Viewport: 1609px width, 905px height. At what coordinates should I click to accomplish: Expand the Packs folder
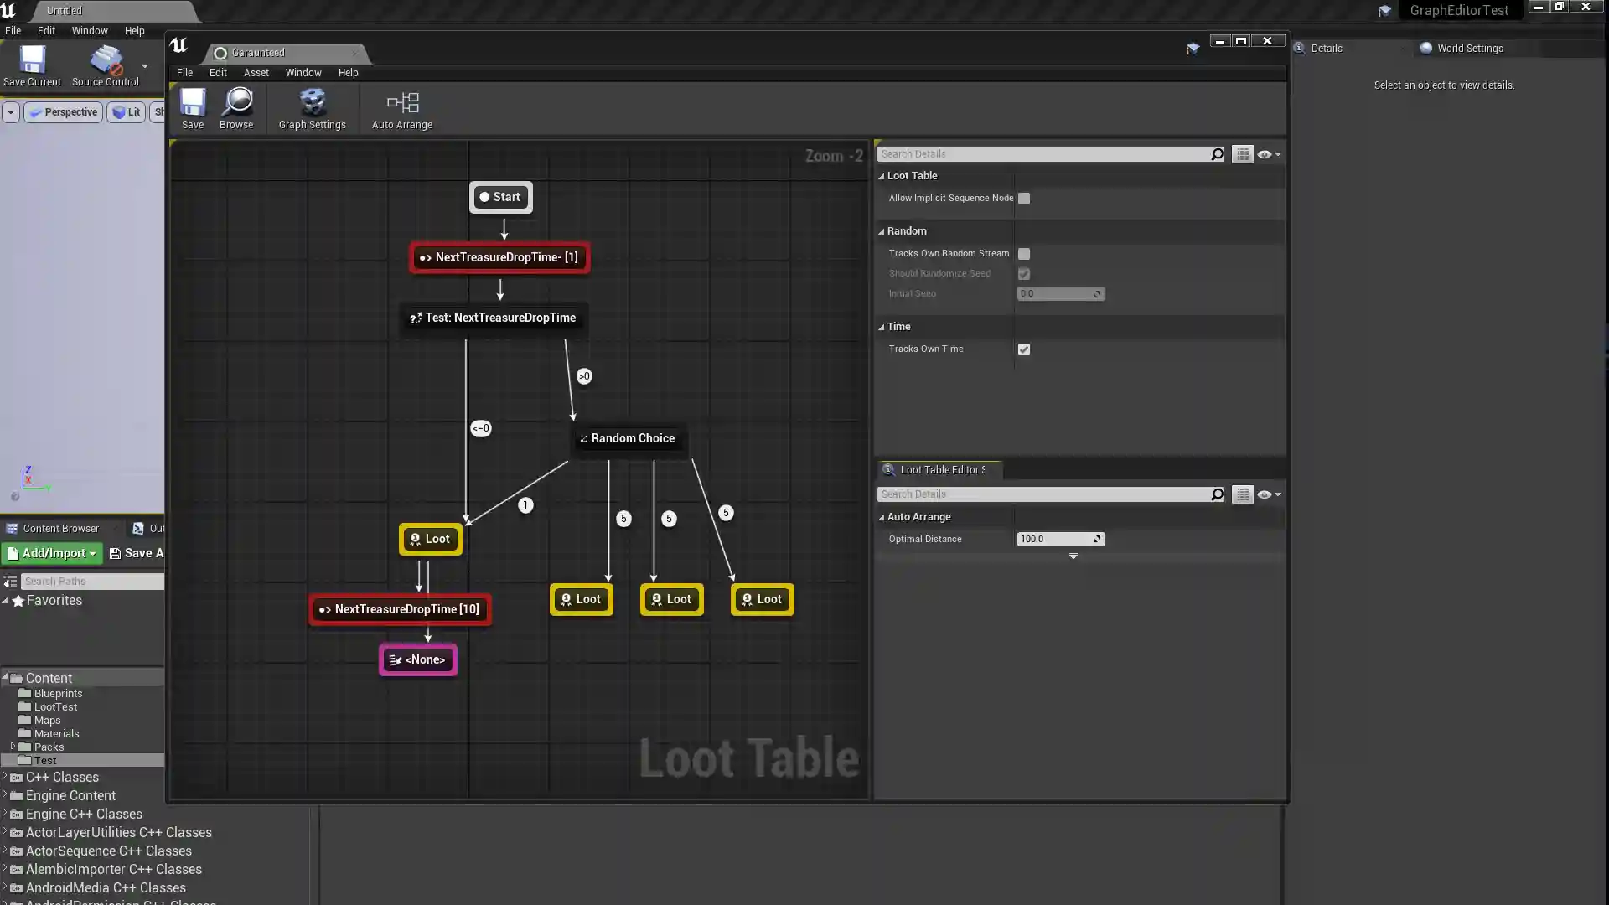13,747
